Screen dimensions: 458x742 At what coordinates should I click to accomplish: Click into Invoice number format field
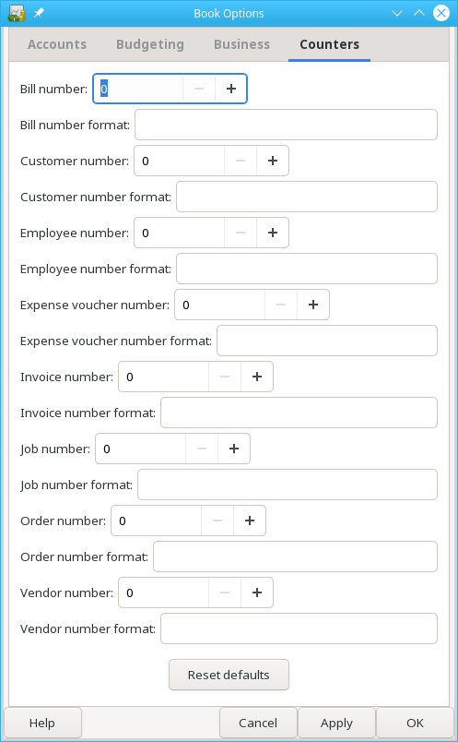[299, 413]
